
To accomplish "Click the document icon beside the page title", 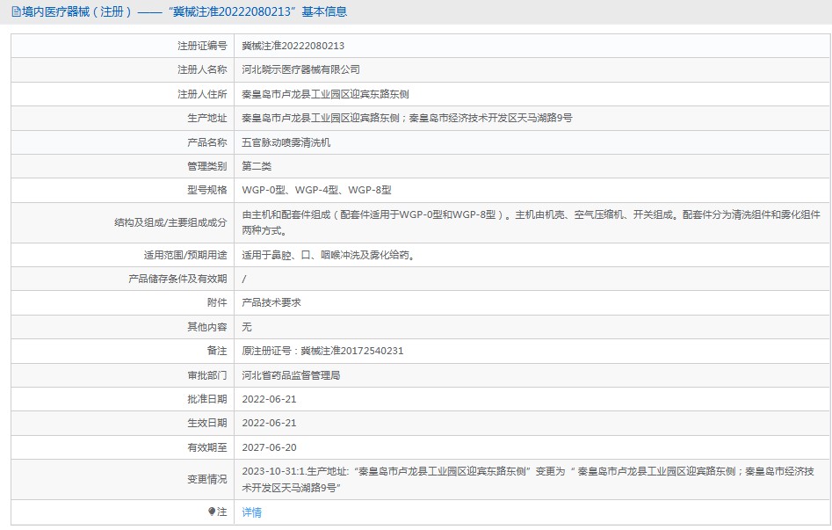I will pos(16,12).
